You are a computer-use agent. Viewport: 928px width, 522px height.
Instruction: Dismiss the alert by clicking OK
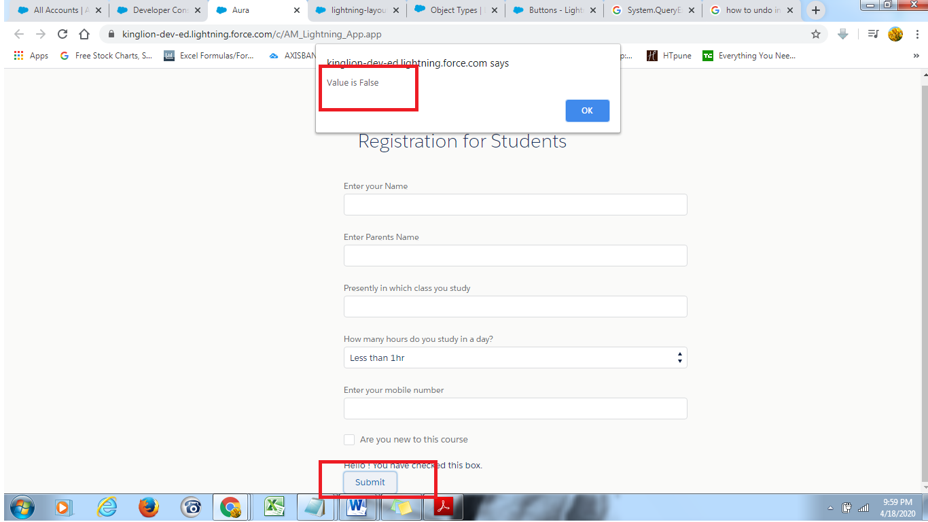pyautogui.click(x=587, y=110)
